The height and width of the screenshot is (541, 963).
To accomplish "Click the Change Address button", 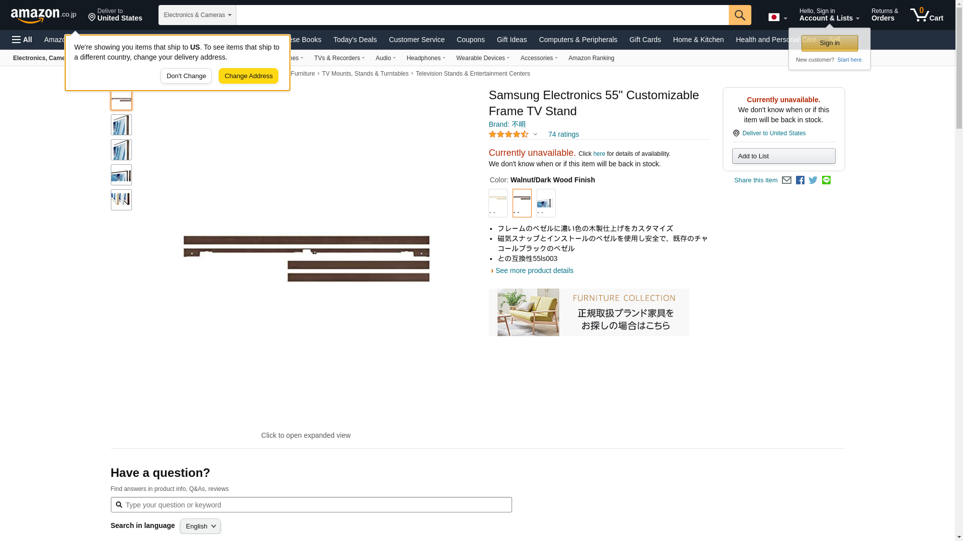I will point(248,76).
